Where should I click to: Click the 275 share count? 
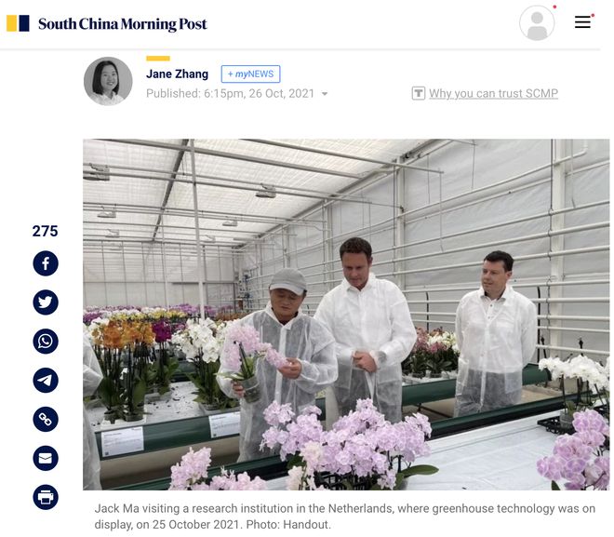click(45, 231)
